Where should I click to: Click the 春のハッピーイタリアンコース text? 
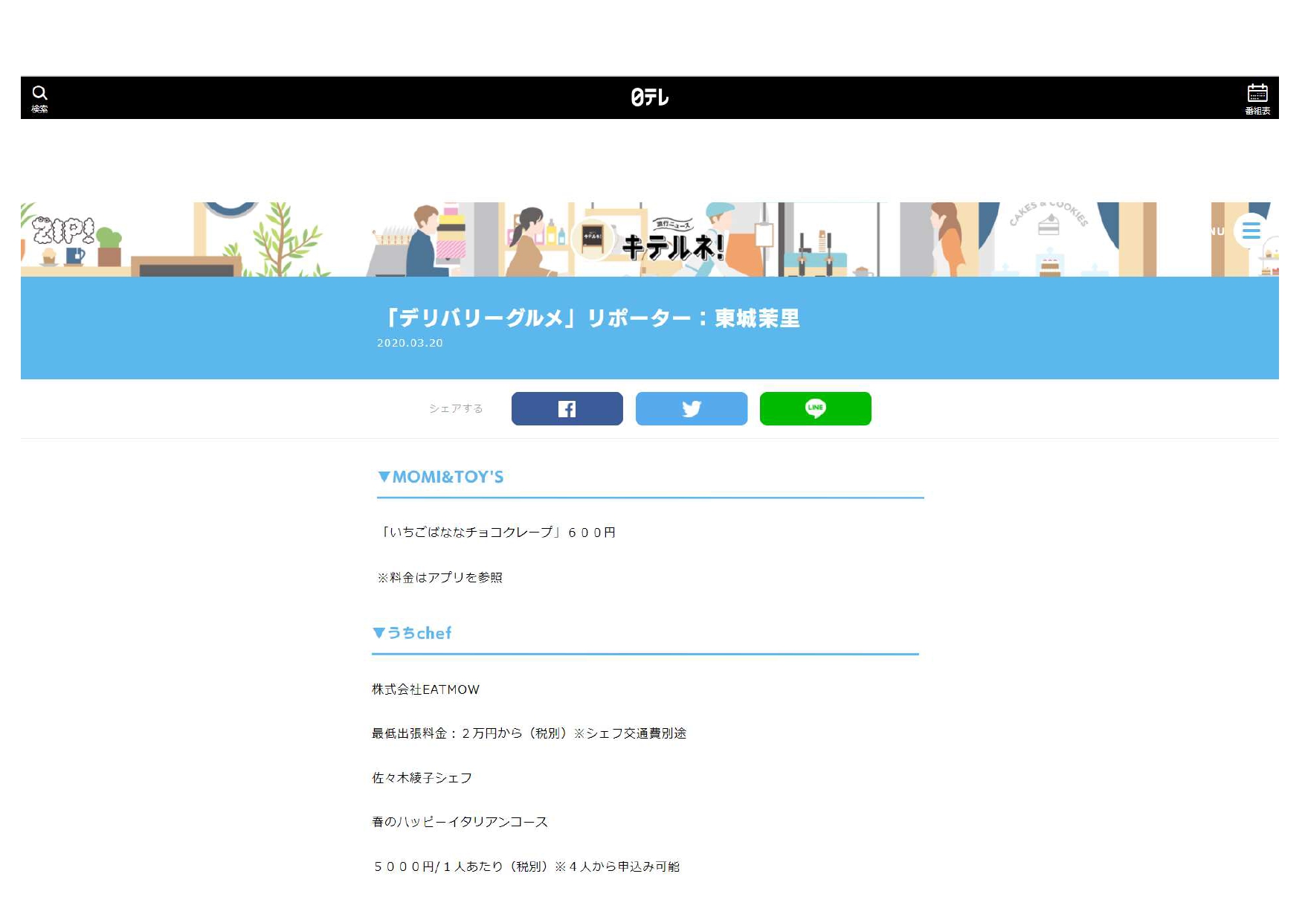click(460, 822)
